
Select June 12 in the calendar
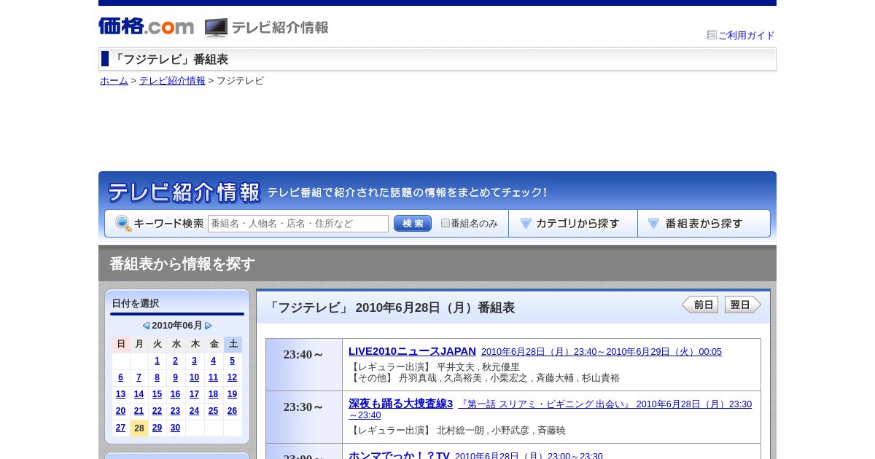tap(232, 377)
